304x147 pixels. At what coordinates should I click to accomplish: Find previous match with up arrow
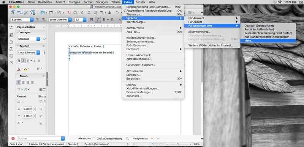[152, 139]
